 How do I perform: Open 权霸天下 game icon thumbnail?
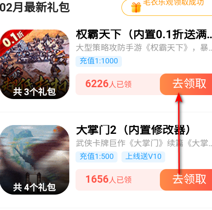pos(34,64)
